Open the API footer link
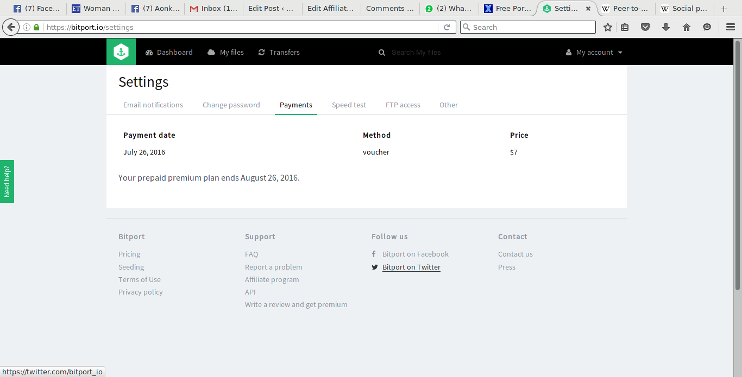 click(250, 292)
